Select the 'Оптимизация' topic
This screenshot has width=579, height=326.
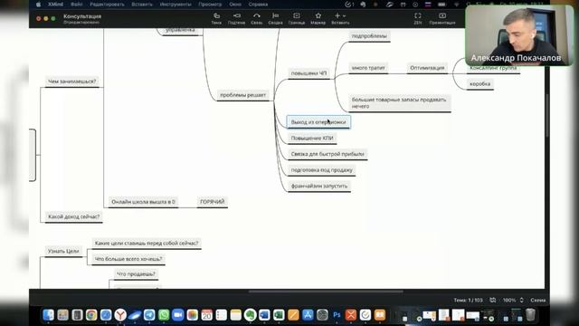(x=427, y=68)
